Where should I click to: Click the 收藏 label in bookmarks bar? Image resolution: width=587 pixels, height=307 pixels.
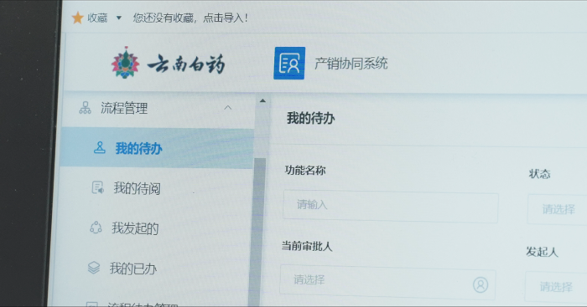click(97, 18)
